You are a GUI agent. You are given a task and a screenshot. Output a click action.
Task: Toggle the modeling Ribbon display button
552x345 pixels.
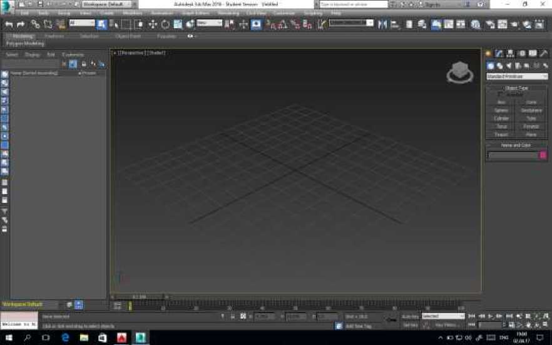[436, 24]
